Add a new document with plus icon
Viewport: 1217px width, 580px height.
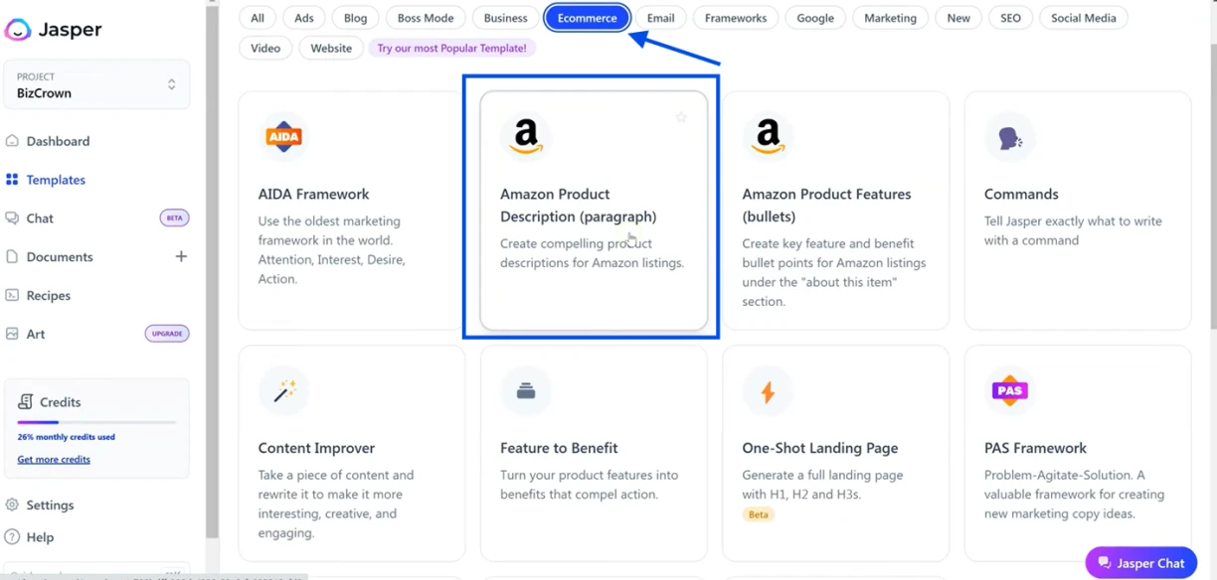181,256
